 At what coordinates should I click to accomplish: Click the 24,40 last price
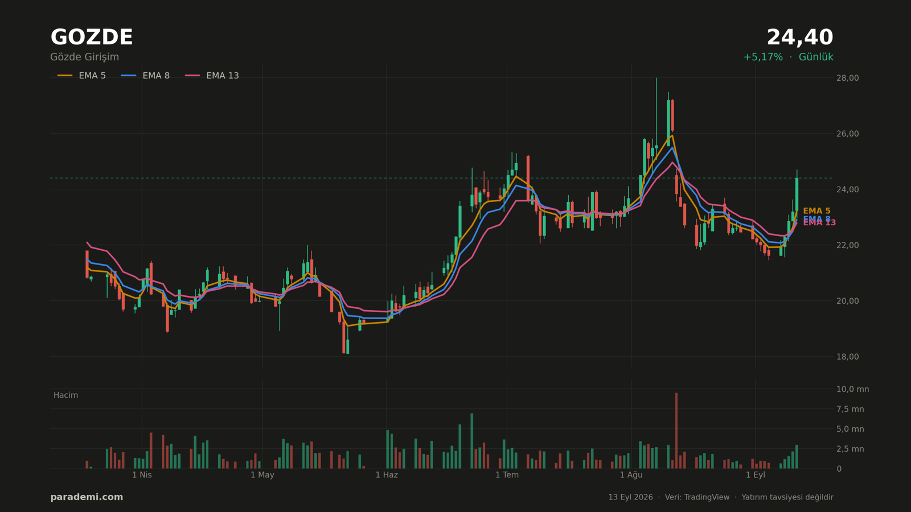point(799,38)
